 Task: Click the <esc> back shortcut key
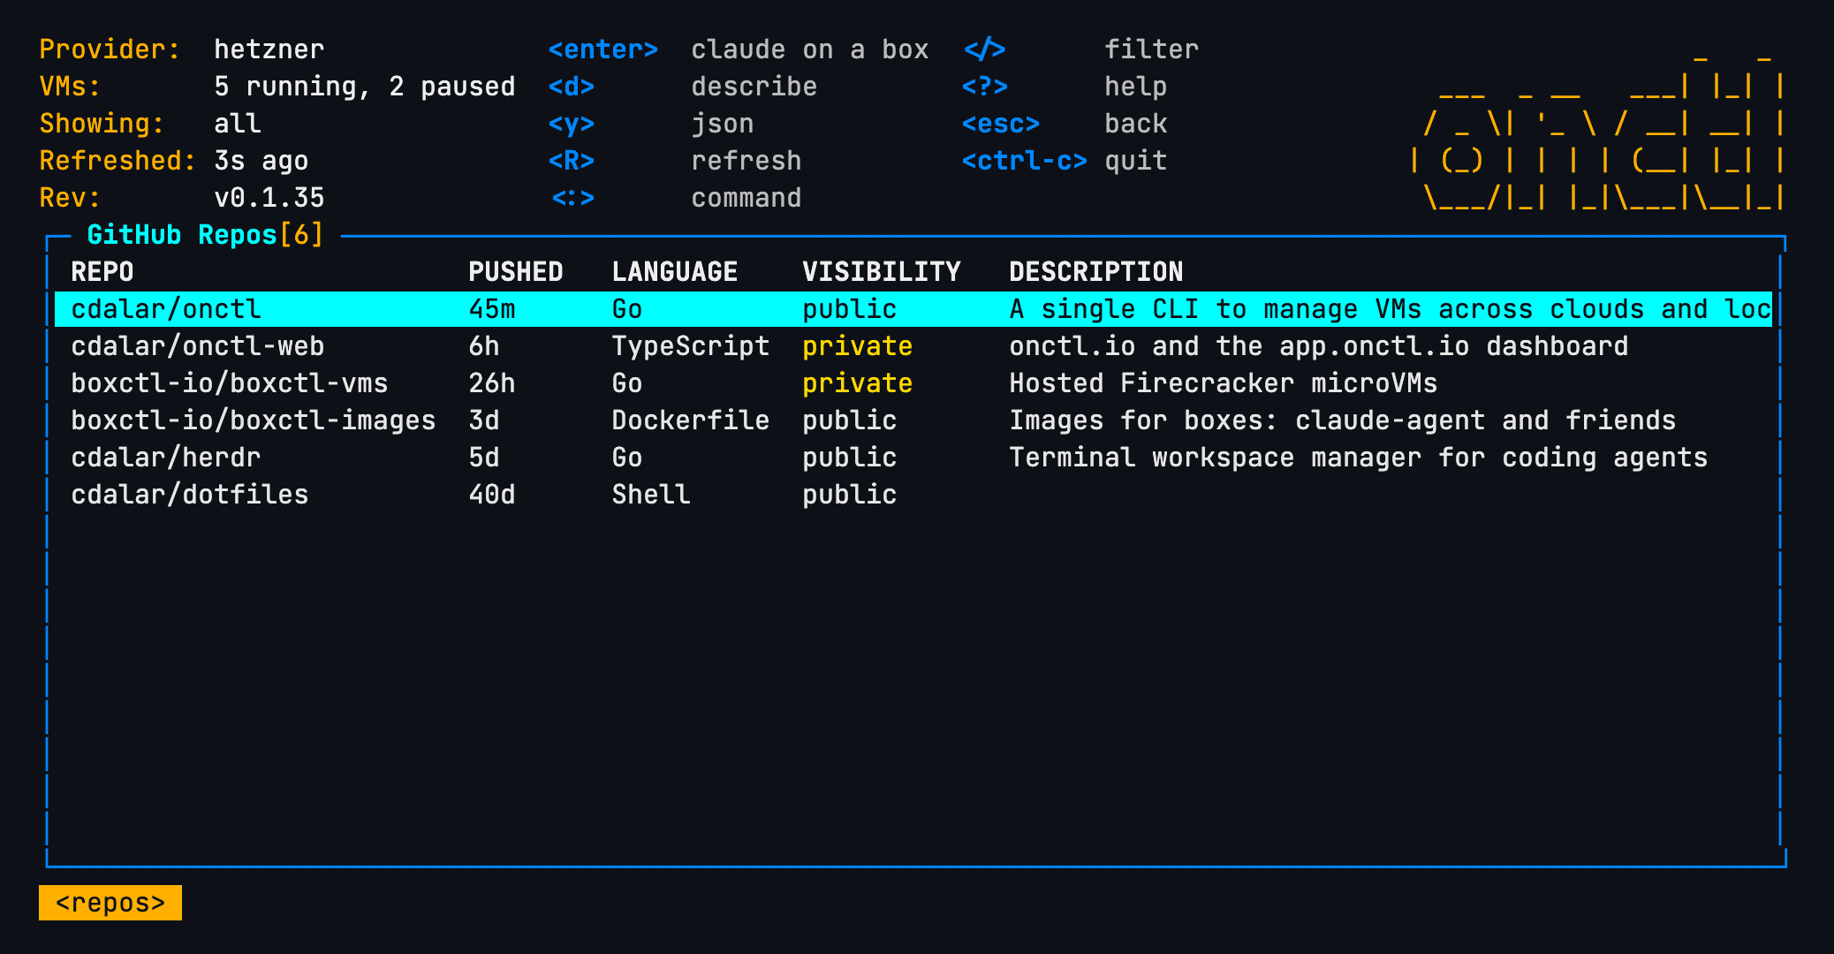point(1001,124)
